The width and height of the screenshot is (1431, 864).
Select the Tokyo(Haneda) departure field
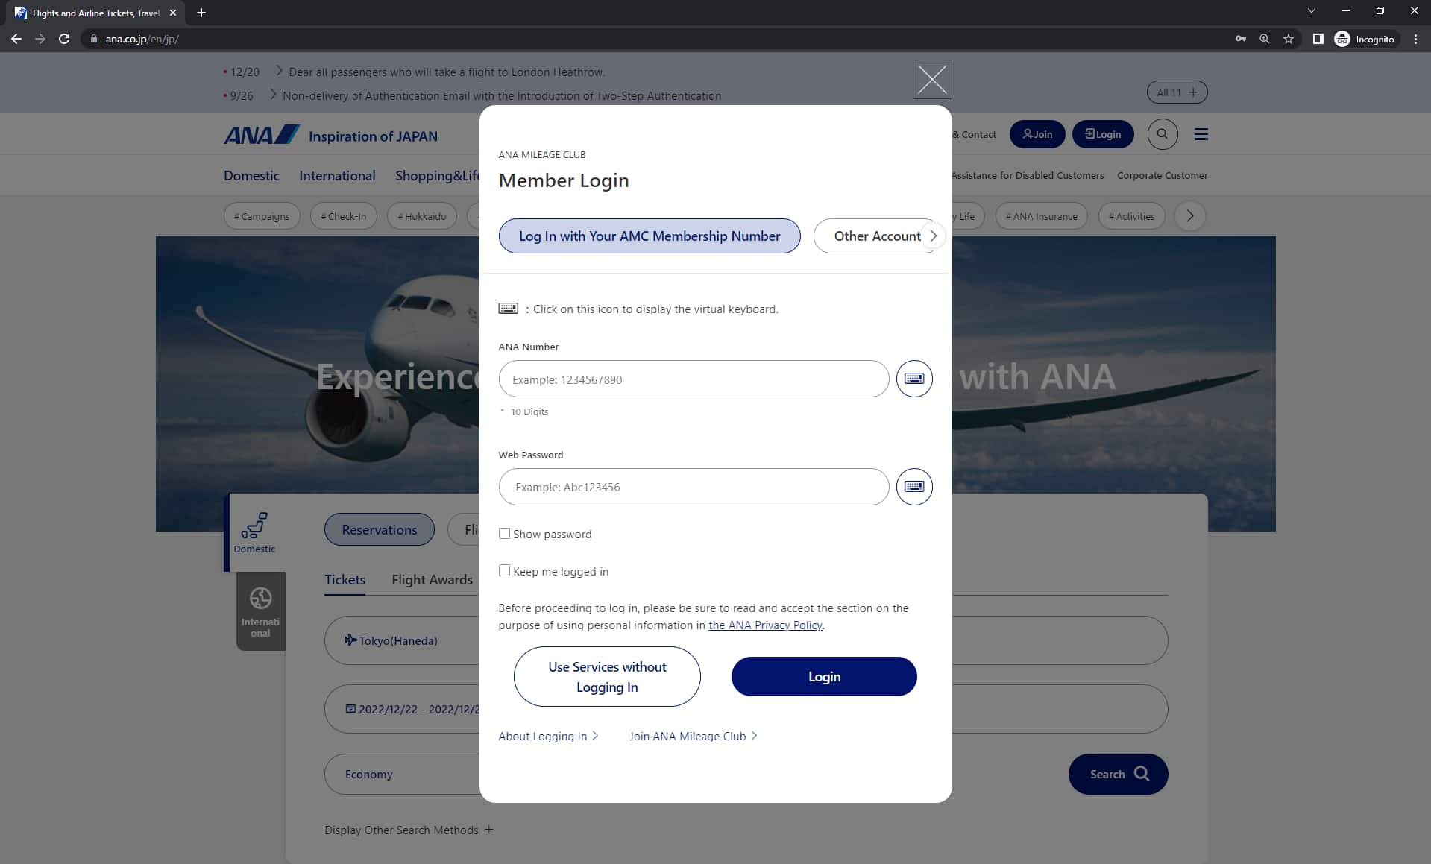click(402, 640)
